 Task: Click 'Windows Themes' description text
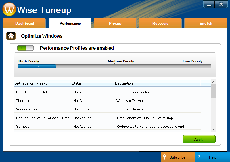[x=131, y=101]
